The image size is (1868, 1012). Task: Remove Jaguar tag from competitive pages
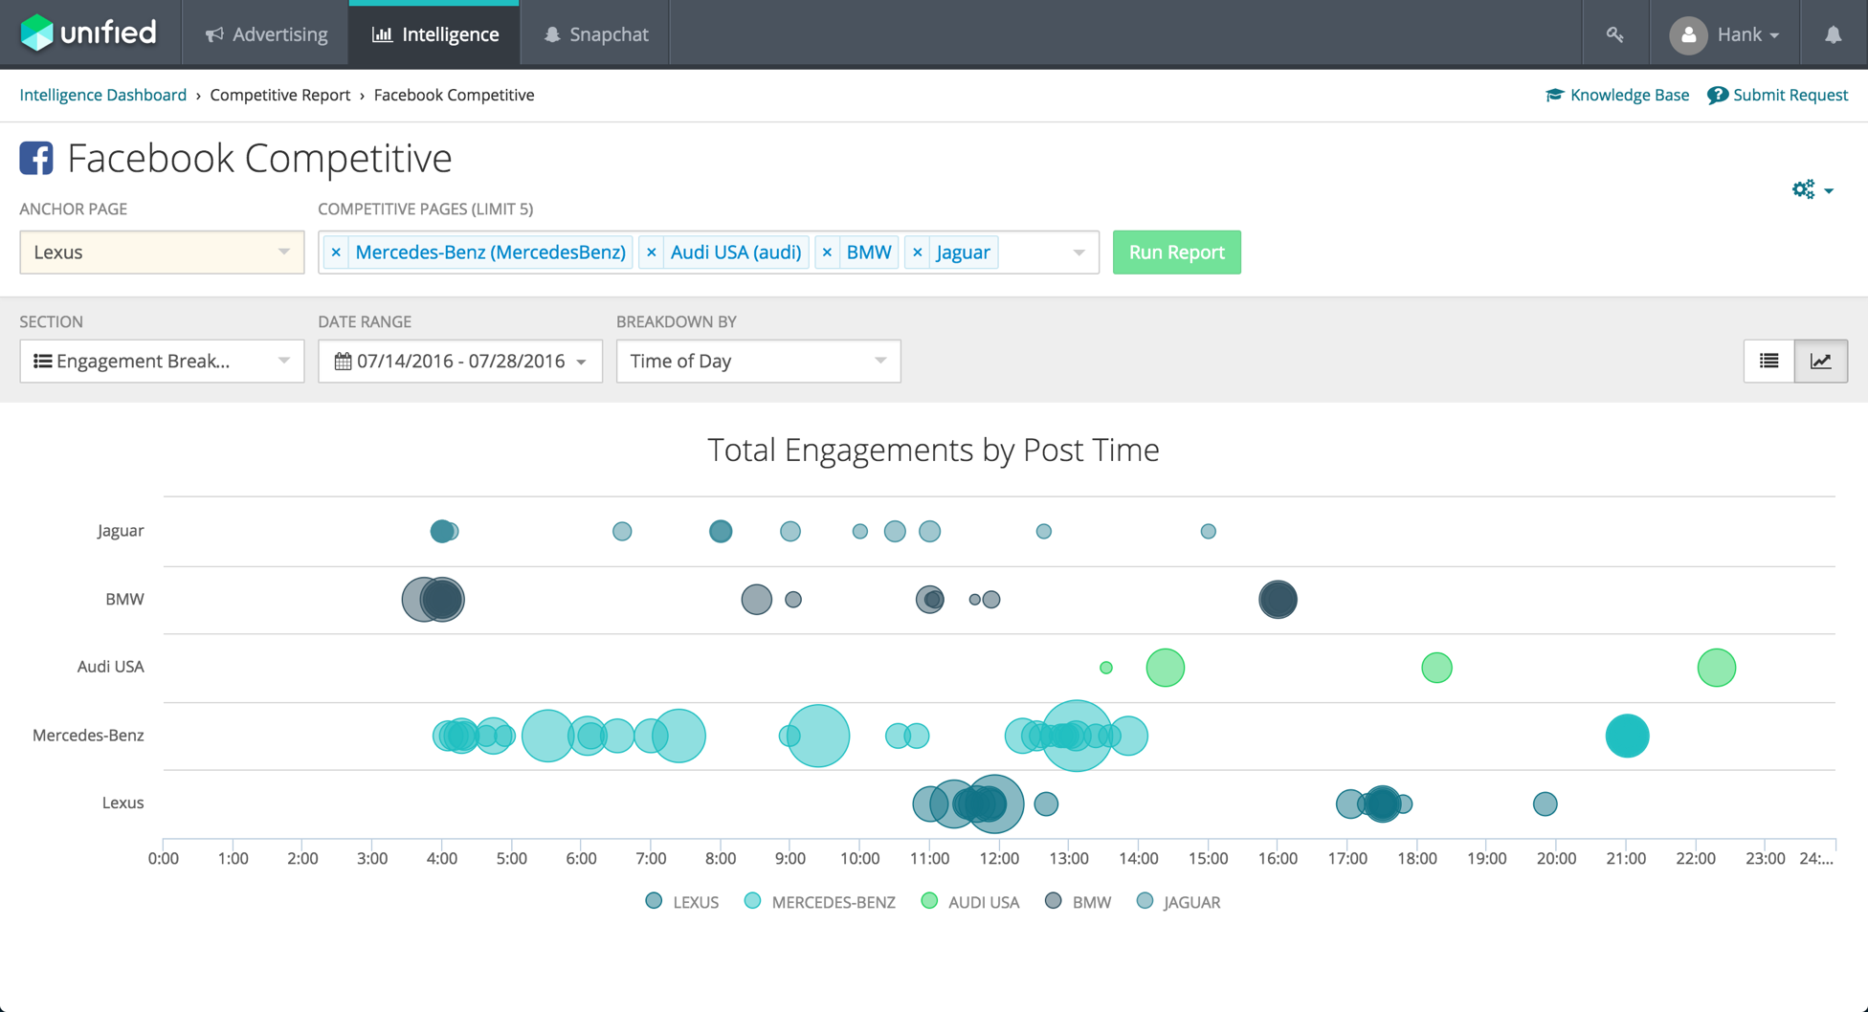(918, 253)
